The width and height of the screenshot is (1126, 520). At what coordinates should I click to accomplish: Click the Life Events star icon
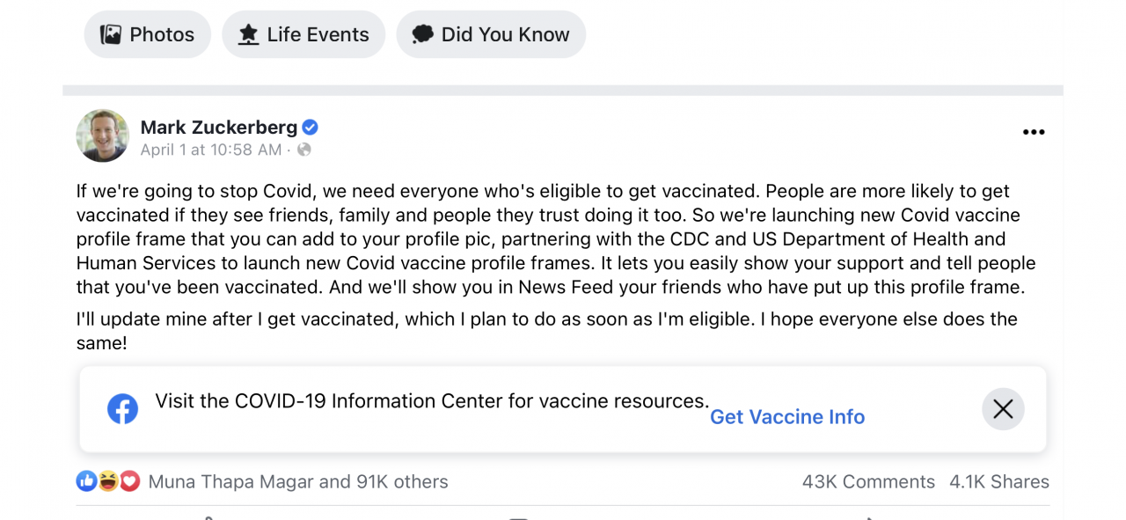coord(249,34)
